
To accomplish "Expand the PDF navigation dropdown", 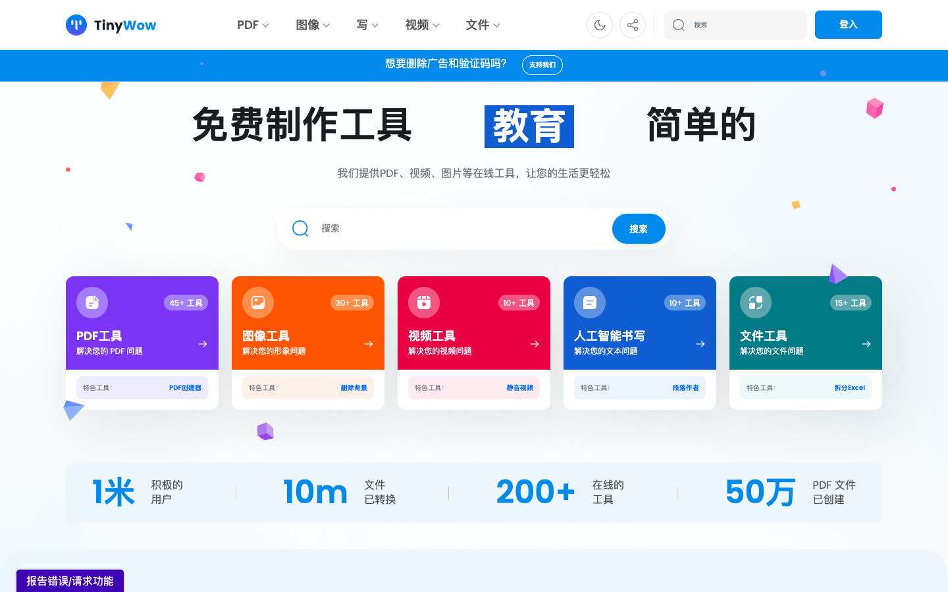I will pyautogui.click(x=253, y=24).
